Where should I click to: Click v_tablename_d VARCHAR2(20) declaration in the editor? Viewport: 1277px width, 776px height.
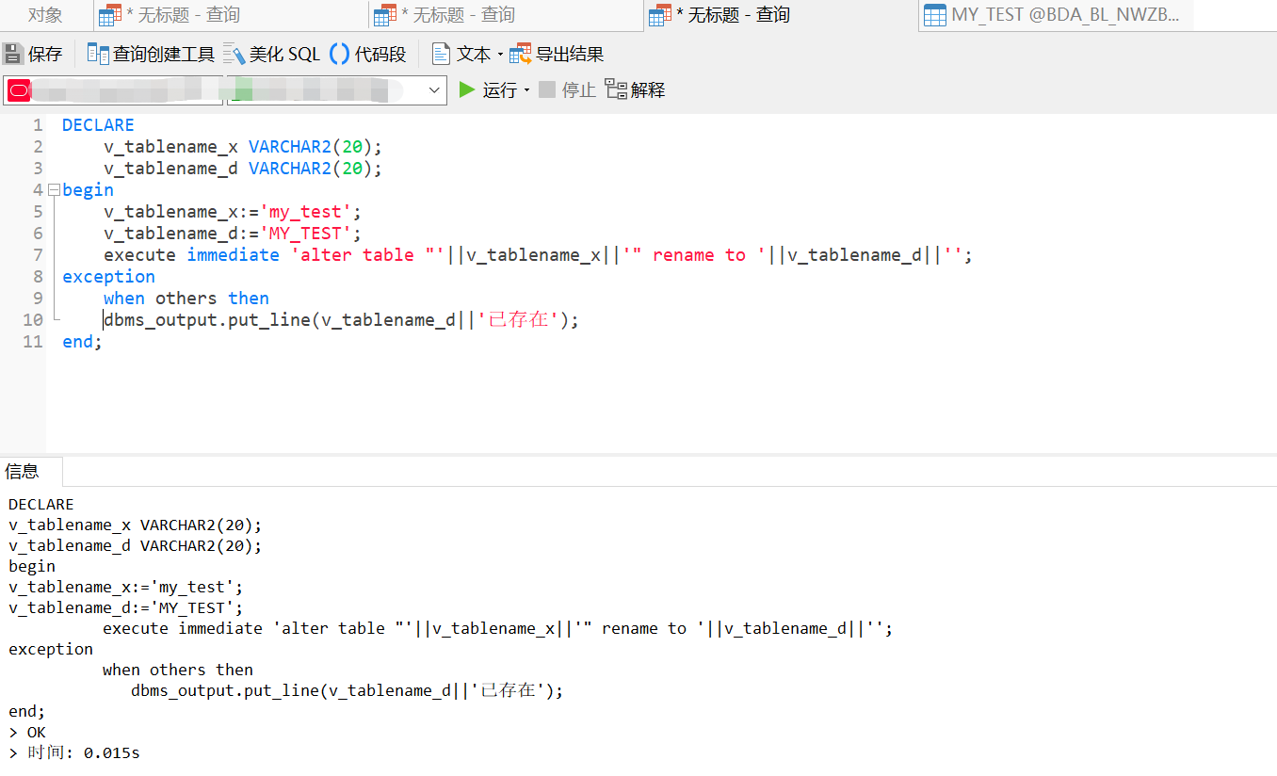[243, 169]
